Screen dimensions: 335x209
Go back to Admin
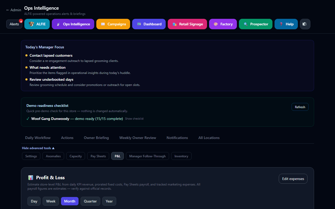tap(14, 10)
